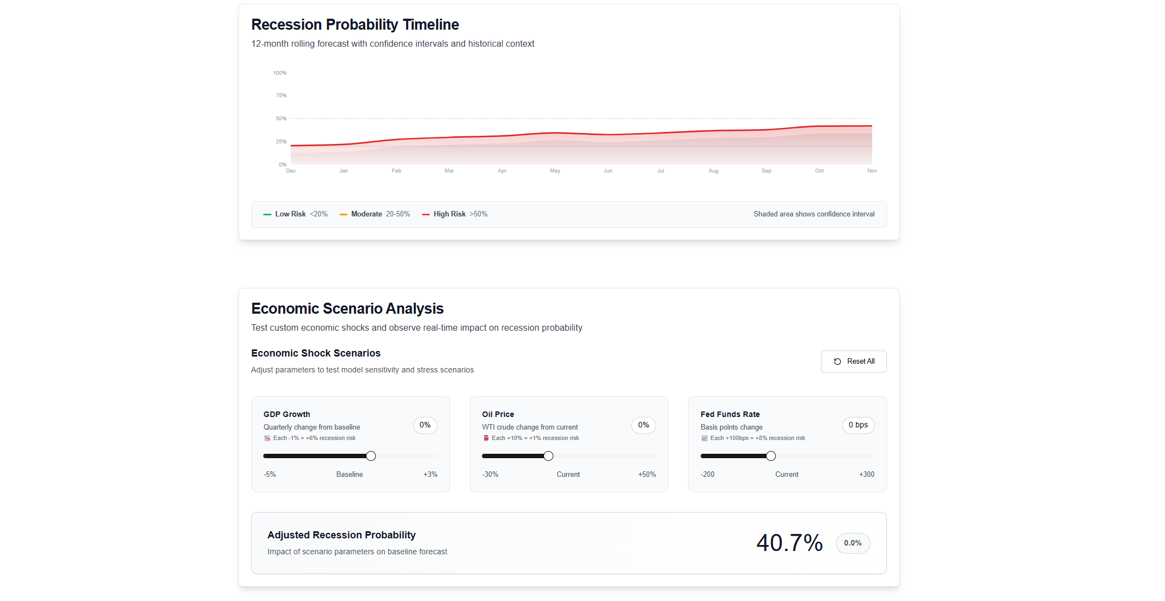Viewport: 1165px width, 601px height.
Task: Select the Economic Scenario Analysis heading
Action: point(347,309)
